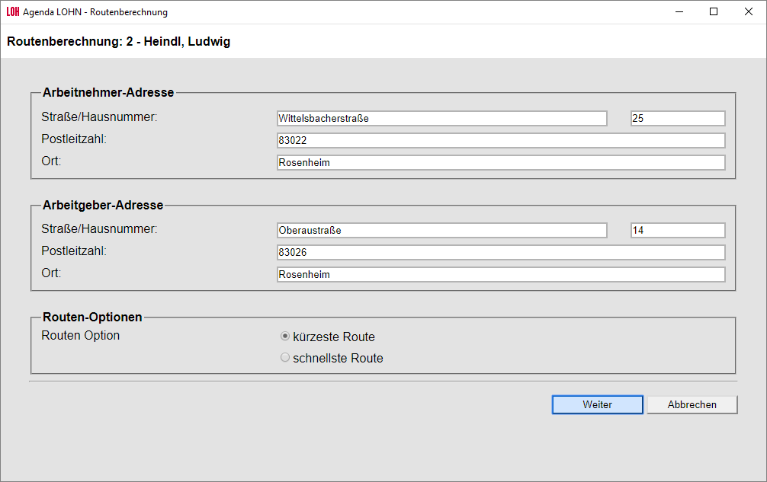Click the Routenberechnung header for Heindl, Ludwig
Viewport: 767px width, 482px height.
pos(119,42)
